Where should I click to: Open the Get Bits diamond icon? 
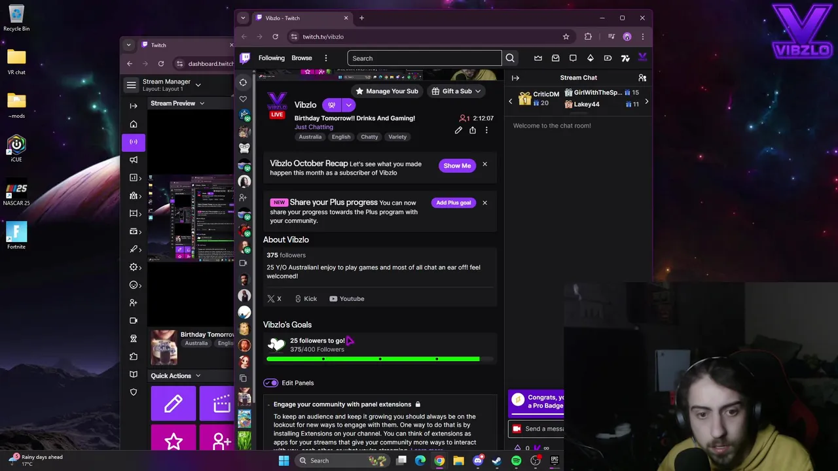point(591,58)
